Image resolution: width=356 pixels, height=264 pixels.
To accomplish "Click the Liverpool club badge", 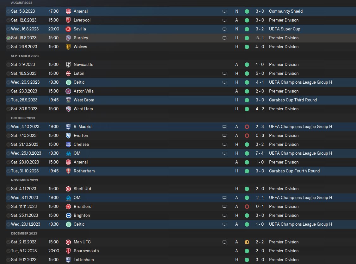I will click(x=68, y=20).
